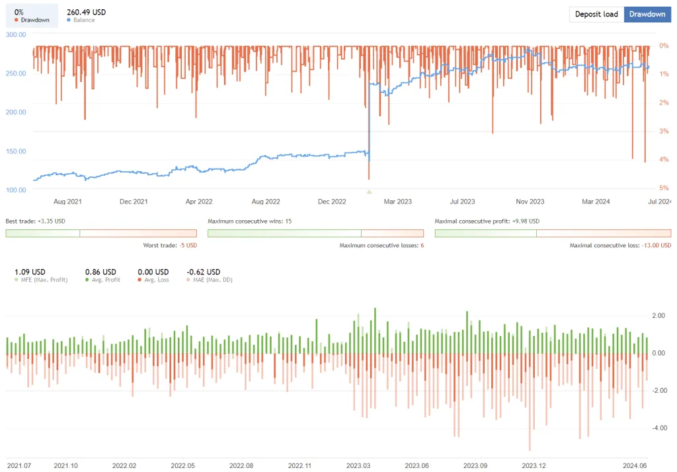Click the Jul 2023 axis label
This screenshot has height=472, width=677.
(x=461, y=201)
